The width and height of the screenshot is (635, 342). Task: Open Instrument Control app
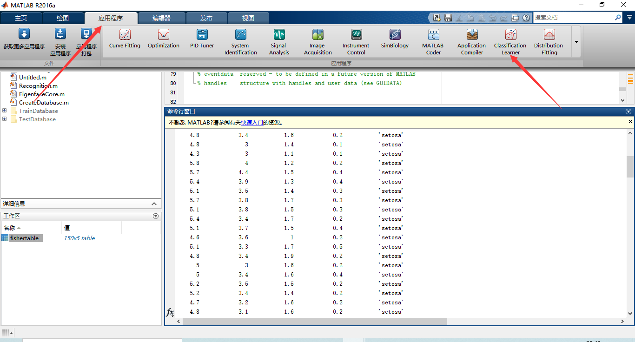point(356,42)
